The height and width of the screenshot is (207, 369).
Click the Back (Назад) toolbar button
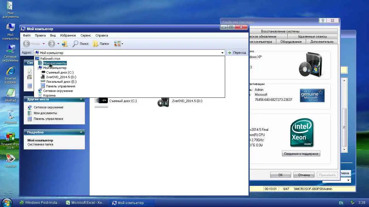click(x=32, y=44)
